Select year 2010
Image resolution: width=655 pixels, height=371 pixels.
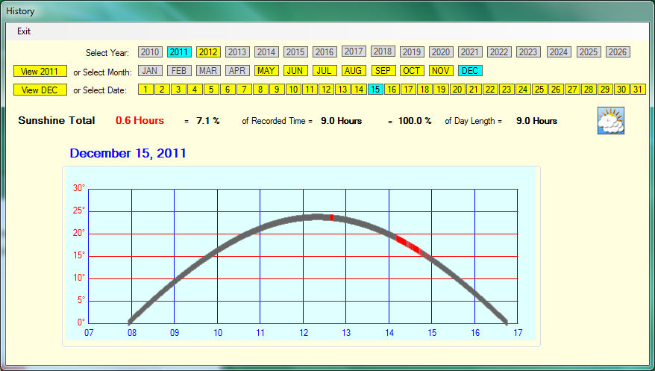point(150,52)
